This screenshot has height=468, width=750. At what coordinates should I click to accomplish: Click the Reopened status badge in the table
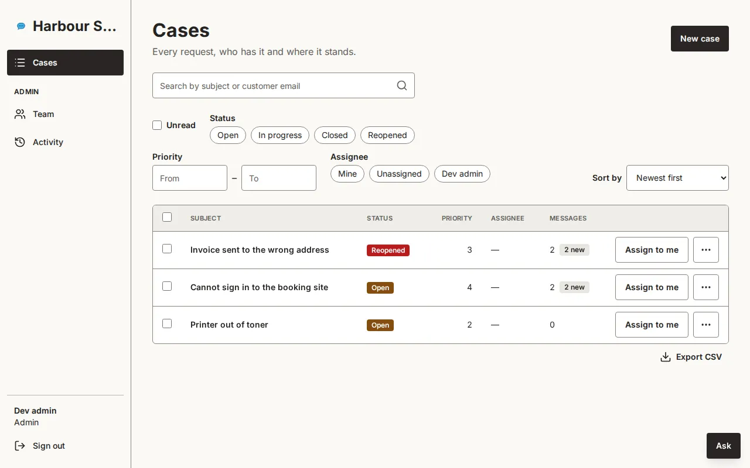(388, 250)
